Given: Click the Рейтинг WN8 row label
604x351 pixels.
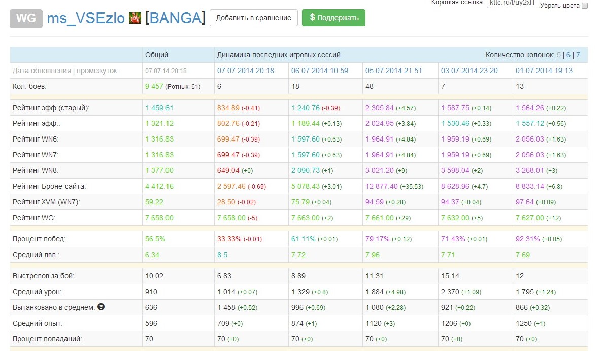Looking at the screenshot, I should click(x=35, y=170).
